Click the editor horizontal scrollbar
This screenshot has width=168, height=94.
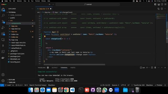coord(74,64)
